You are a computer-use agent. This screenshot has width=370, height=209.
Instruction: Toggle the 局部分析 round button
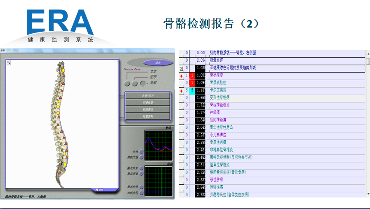(x=141, y=187)
